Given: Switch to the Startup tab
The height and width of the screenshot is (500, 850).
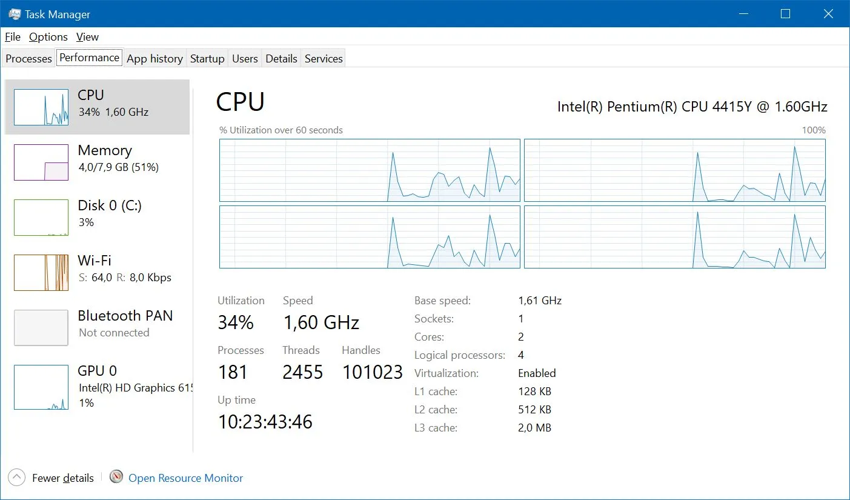Looking at the screenshot, I should (x=207, y=59).
